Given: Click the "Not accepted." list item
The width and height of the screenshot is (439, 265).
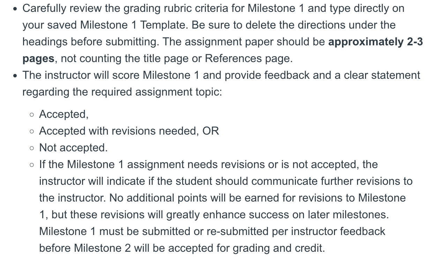Looking at the screenshot, I should click(73, 148).
